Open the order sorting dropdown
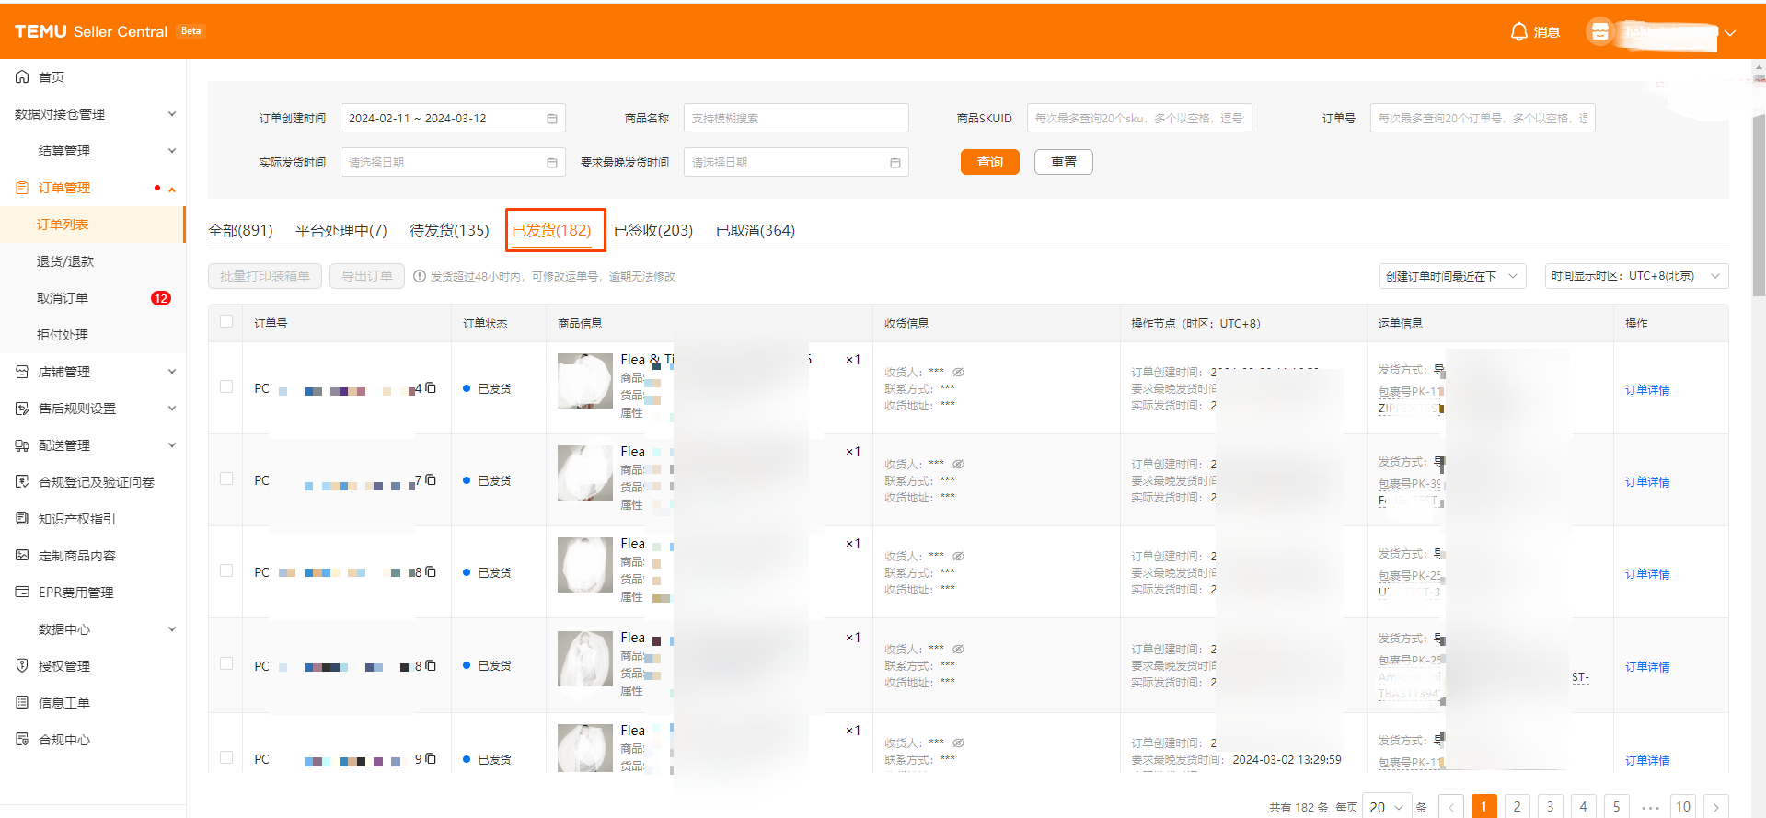The width and height of the screenshot is (1766, 818). [1452, 276]
